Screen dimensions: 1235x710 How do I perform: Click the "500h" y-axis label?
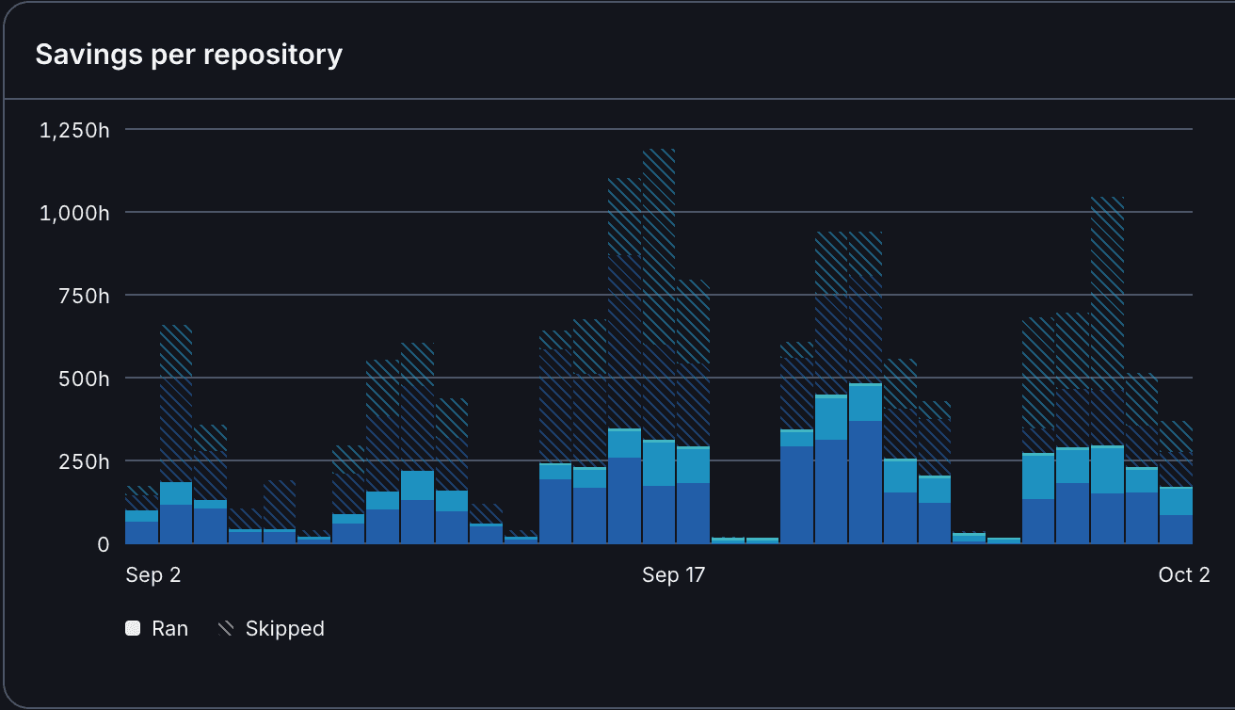click(84, 379)
